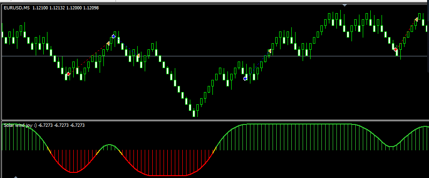Screen dimensions: 429x178
Task: Click the small green hump between red histogram zones
Action: click(x=109, y=147)
